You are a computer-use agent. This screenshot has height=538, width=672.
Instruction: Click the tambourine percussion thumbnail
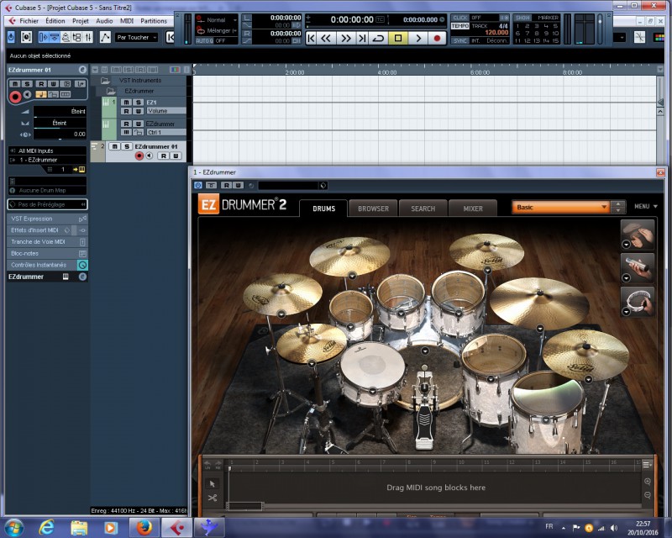click(x=638, y=302)
